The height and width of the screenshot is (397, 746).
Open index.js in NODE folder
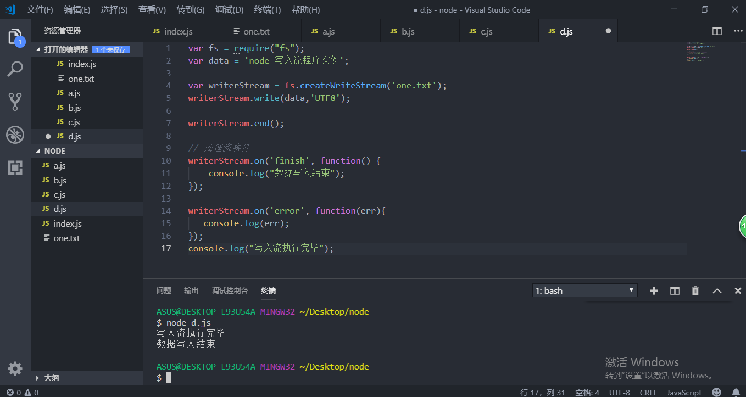coord(87,223)
